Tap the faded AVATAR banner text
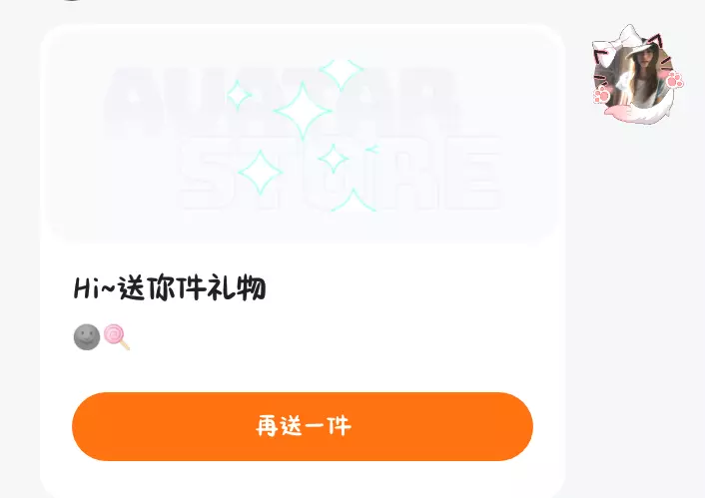This screenshot has width=705, height=498. point(282,101)
